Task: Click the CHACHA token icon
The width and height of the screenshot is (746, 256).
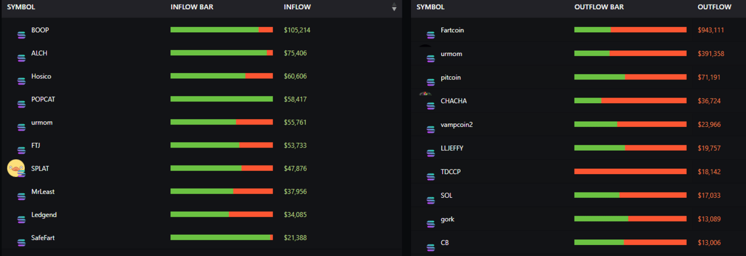Action: [x=430, y=106]
